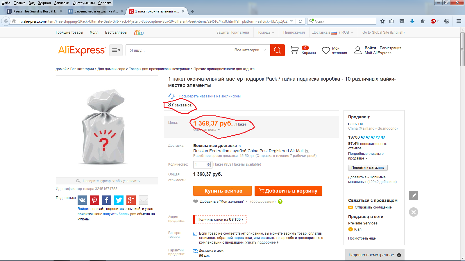Open the shipping method dropdown arrow

click(307, 151)
